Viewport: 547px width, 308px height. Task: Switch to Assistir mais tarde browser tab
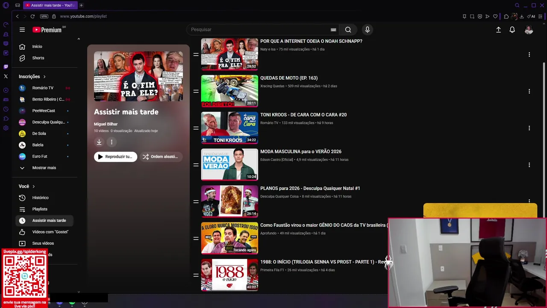tap(50, 5)
